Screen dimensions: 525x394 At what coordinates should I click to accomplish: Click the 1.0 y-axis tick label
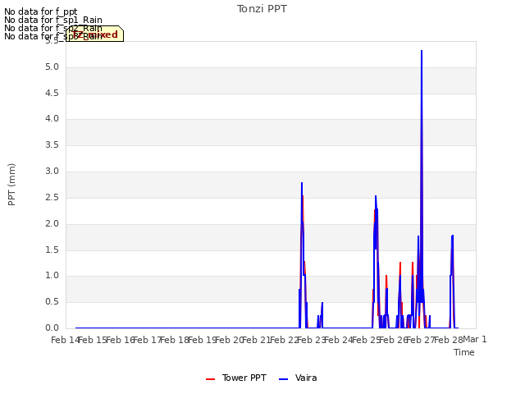pos(52,276)
